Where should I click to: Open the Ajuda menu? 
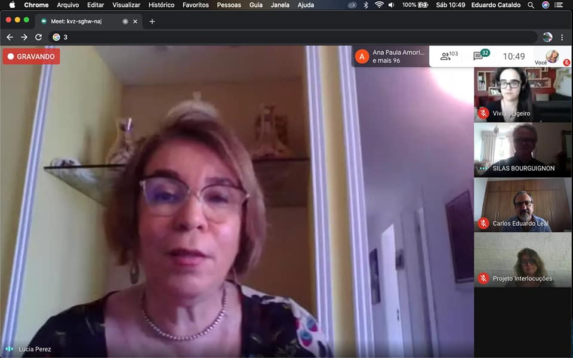tap(306, 5)
